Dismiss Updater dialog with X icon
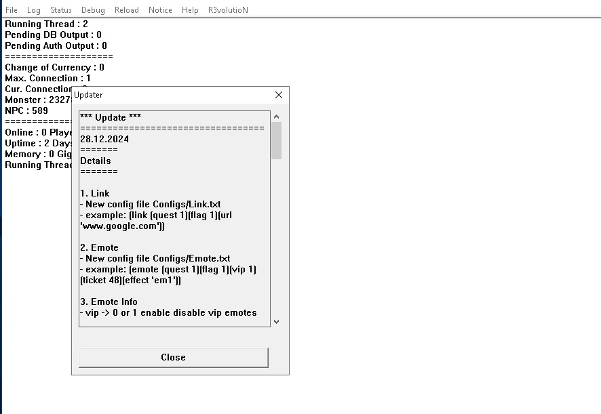Image resolution: width=601 pixels, height=414 pixels. (x=278, y=96)
